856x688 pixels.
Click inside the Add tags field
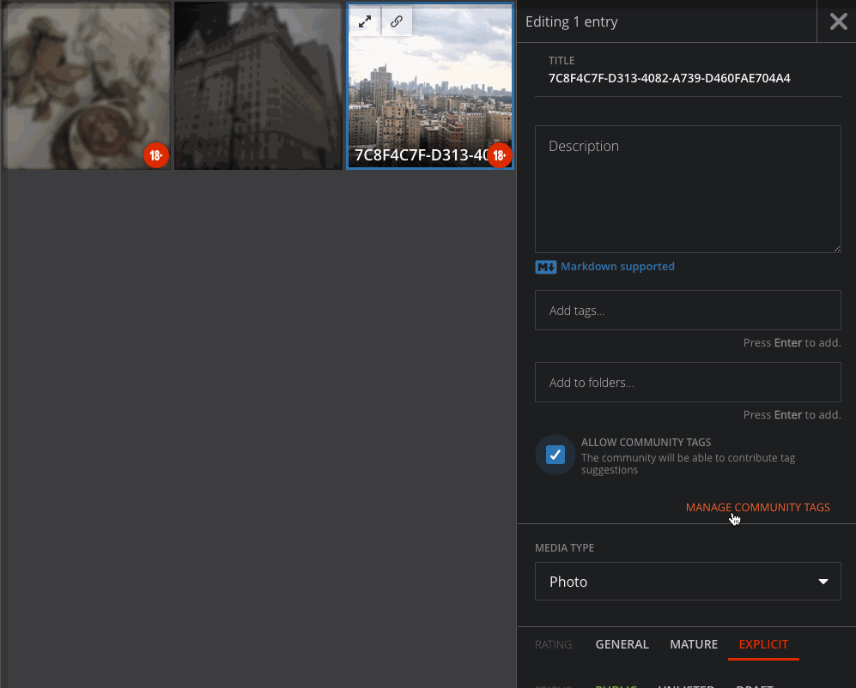687,310
